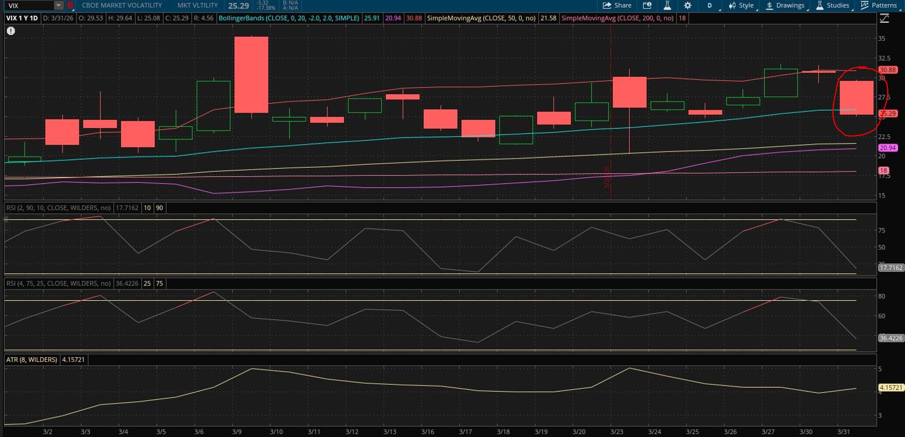
Task: Expand the VIX symbol dropdown arrow
Action: pos(58,6)
